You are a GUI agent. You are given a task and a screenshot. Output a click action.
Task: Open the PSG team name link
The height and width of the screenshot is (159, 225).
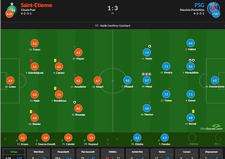199,5
